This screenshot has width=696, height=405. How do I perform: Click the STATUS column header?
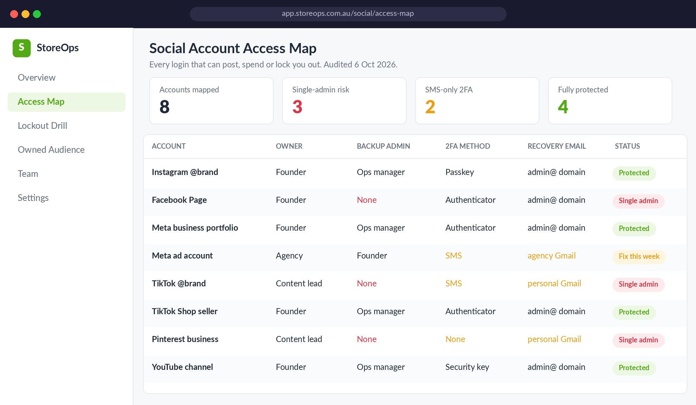pos(627,146)
